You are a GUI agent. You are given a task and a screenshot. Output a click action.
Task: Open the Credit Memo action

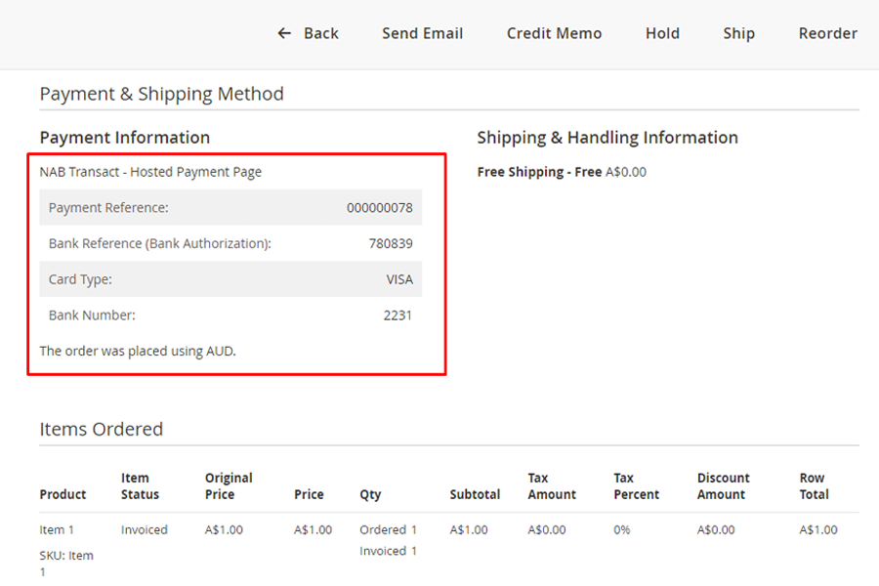[x=554, y=33]
